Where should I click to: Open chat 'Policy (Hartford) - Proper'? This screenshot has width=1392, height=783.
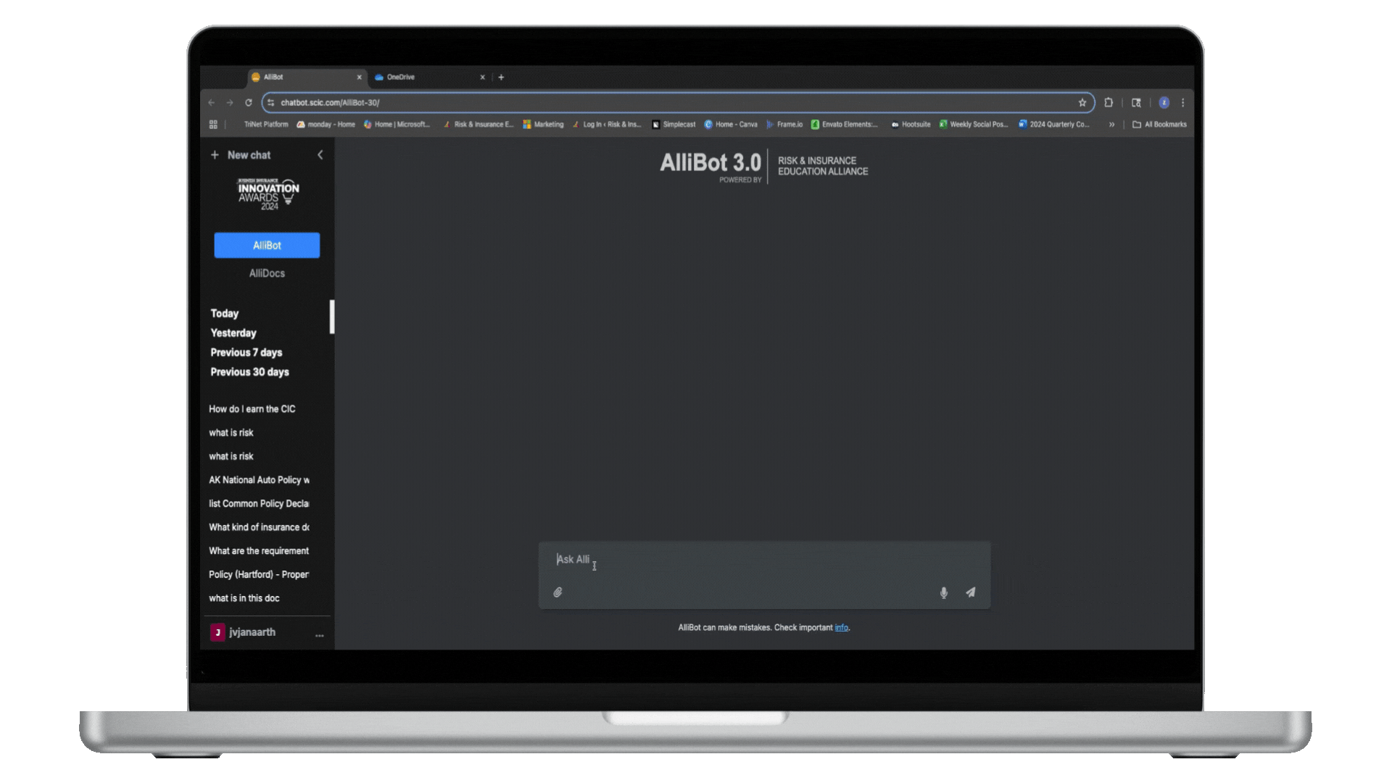[259, 574]
